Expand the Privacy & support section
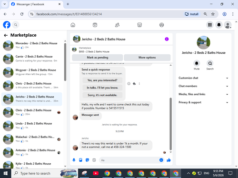Screen dimensions: 238x178 tap(203, 102)
